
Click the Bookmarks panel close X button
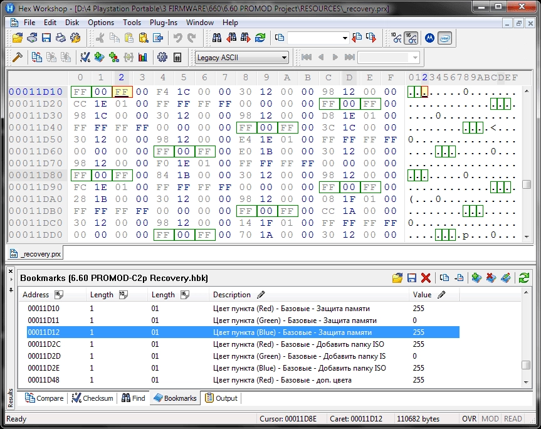[11, 272]
